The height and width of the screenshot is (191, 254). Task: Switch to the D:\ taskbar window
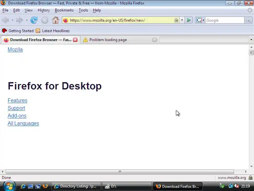click(127, 186)
